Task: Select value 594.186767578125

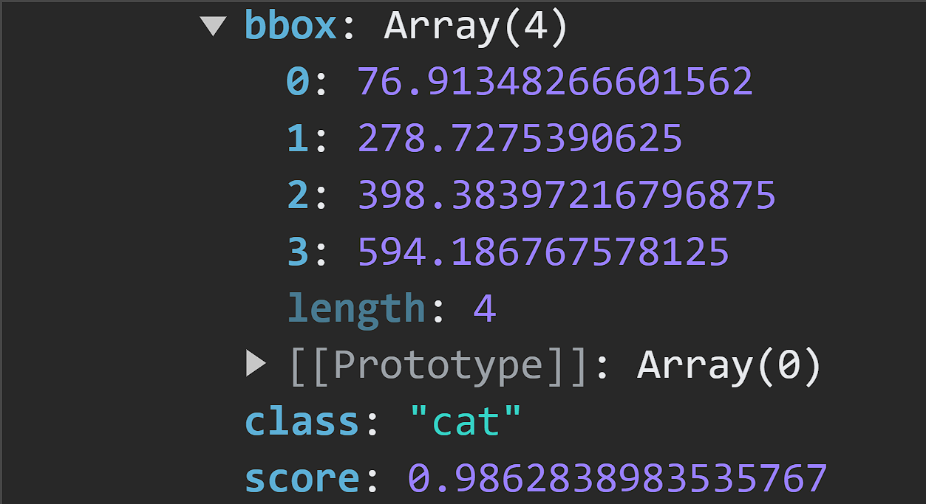Action: click(543, 252)
